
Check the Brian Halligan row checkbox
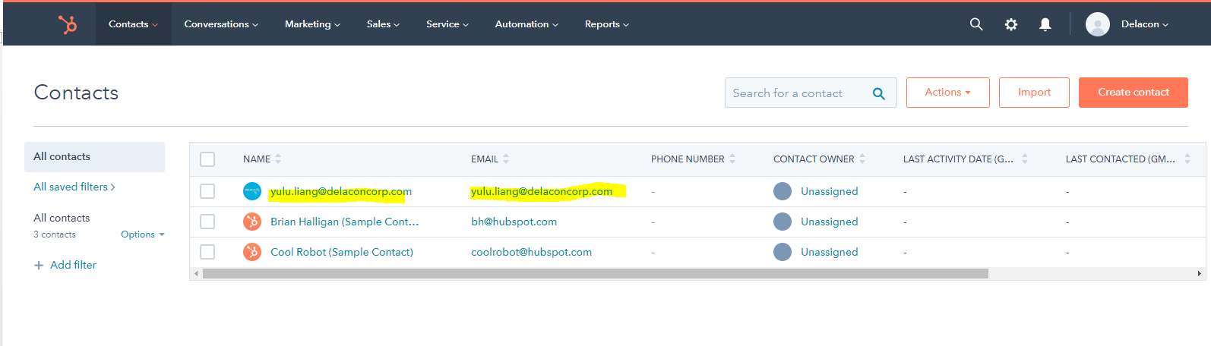pyautogui.click(x=207, y=222)
